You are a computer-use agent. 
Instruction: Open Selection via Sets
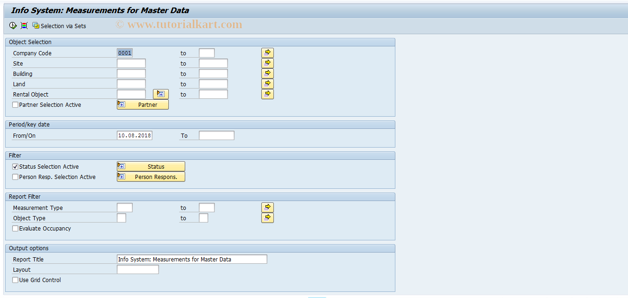pos(59,26)
